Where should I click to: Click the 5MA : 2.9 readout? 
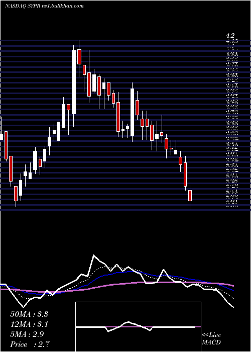pos(27,334)
